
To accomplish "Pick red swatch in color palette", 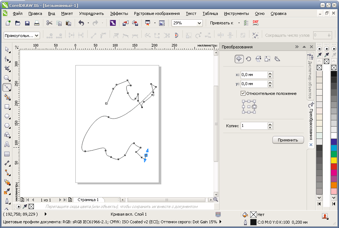I will pyautogui.click(x=334, y=167).
